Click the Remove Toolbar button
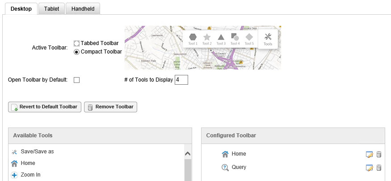Viewport: 391px width, 181px height. [110, 107]
